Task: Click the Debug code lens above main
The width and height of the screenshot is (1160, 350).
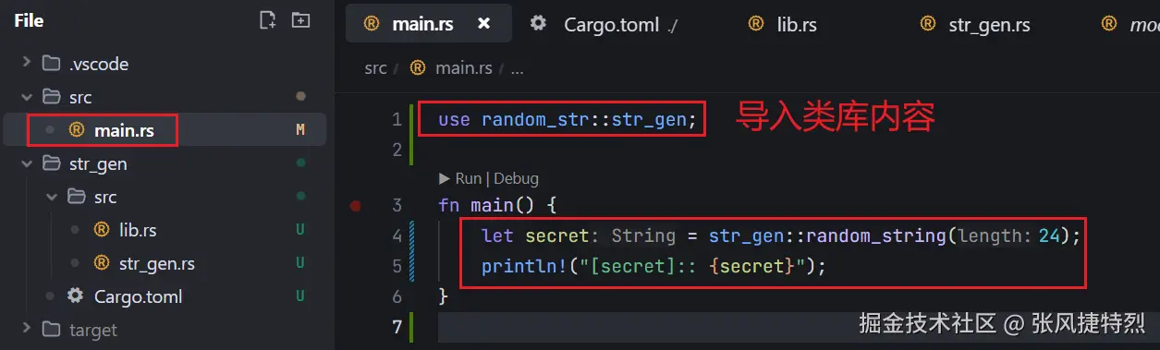Action: pos(517,178)
